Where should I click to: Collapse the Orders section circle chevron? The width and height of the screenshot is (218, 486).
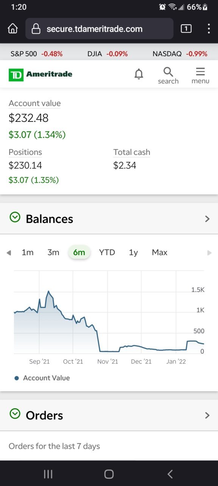tap(15, 413)
